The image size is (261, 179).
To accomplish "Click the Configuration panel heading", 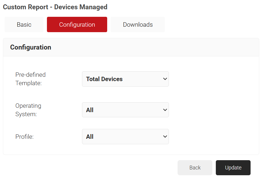I will tap(31, 47).
